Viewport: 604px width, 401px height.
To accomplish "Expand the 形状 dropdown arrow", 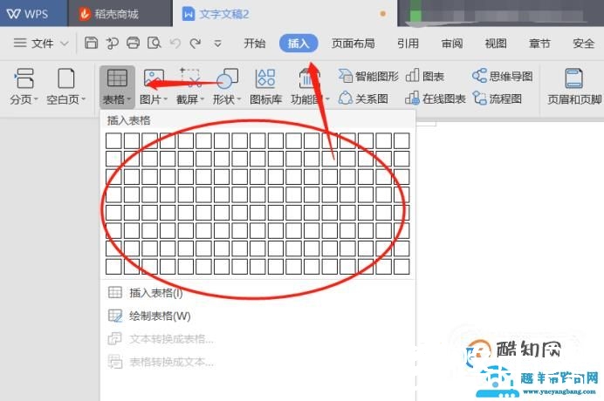I will click(239, 99).
